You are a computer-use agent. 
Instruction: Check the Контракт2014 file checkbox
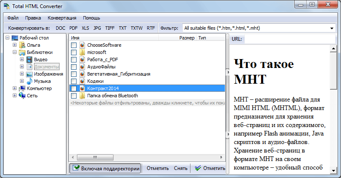(x=74, y=88)
